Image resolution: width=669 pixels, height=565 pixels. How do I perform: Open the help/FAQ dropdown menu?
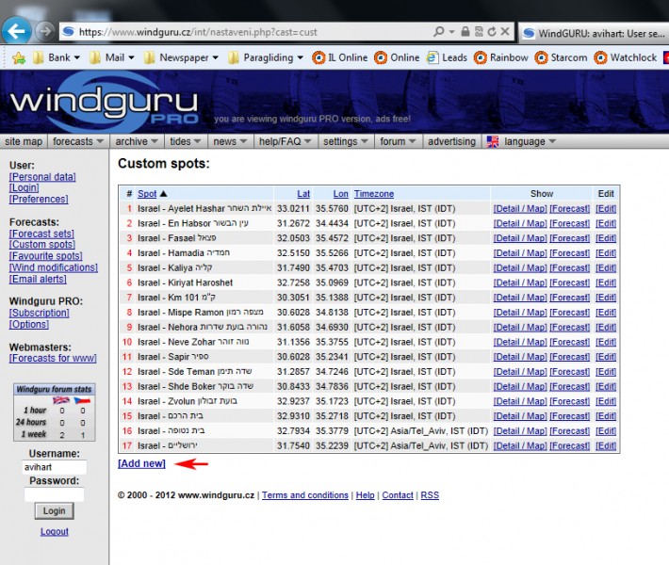(x=285, y=141)
